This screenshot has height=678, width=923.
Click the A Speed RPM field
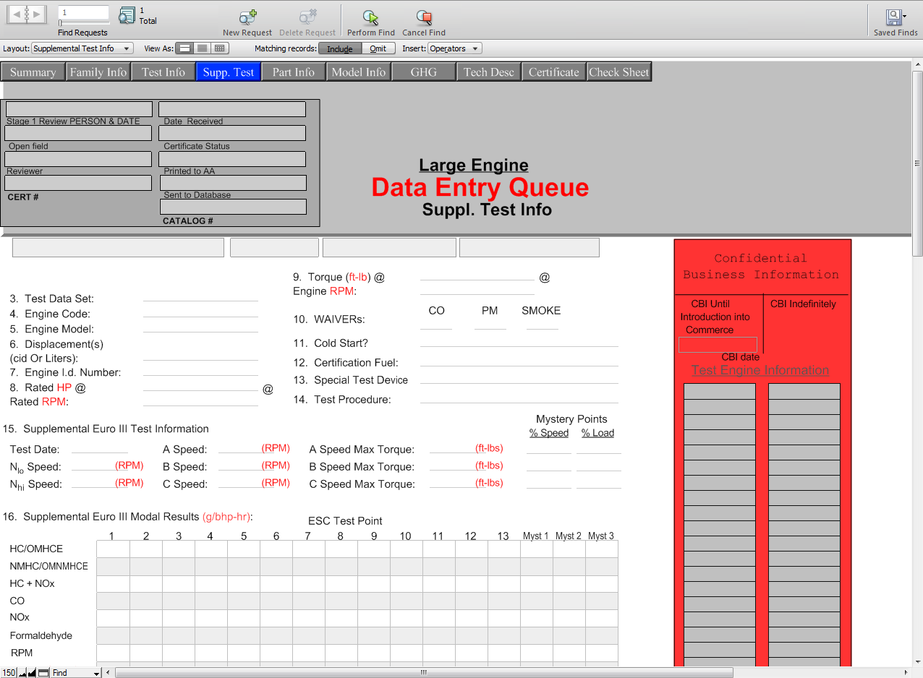tap(239, 447)
